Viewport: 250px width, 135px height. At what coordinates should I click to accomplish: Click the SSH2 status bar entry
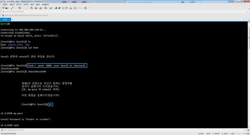201,134
